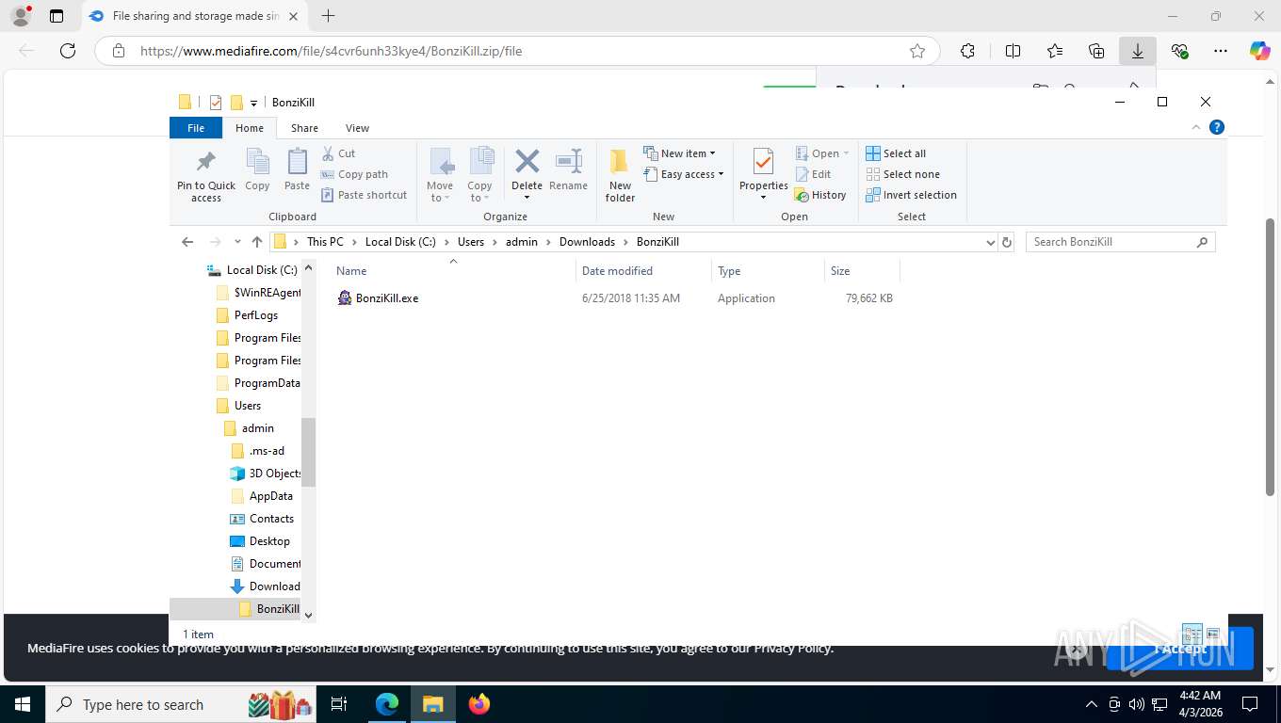The height and width of the screenshot is (723, 1281).
Task: Select AppData folder in tree
Action: point(270,496)
